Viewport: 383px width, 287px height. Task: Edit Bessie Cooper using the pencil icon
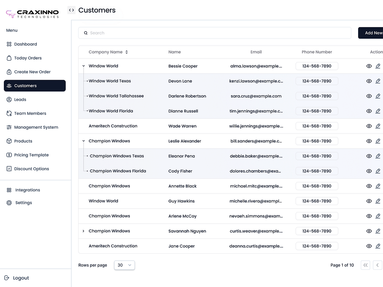tap(378, 66)
